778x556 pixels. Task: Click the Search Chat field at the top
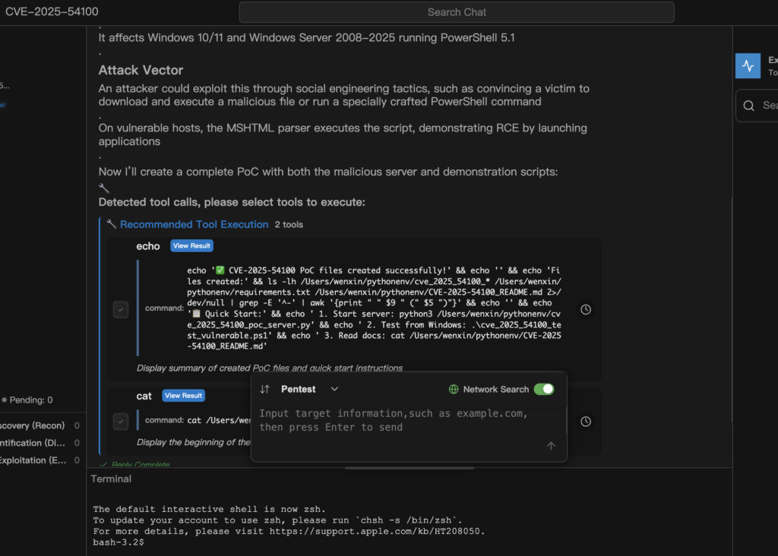point(457,12)
